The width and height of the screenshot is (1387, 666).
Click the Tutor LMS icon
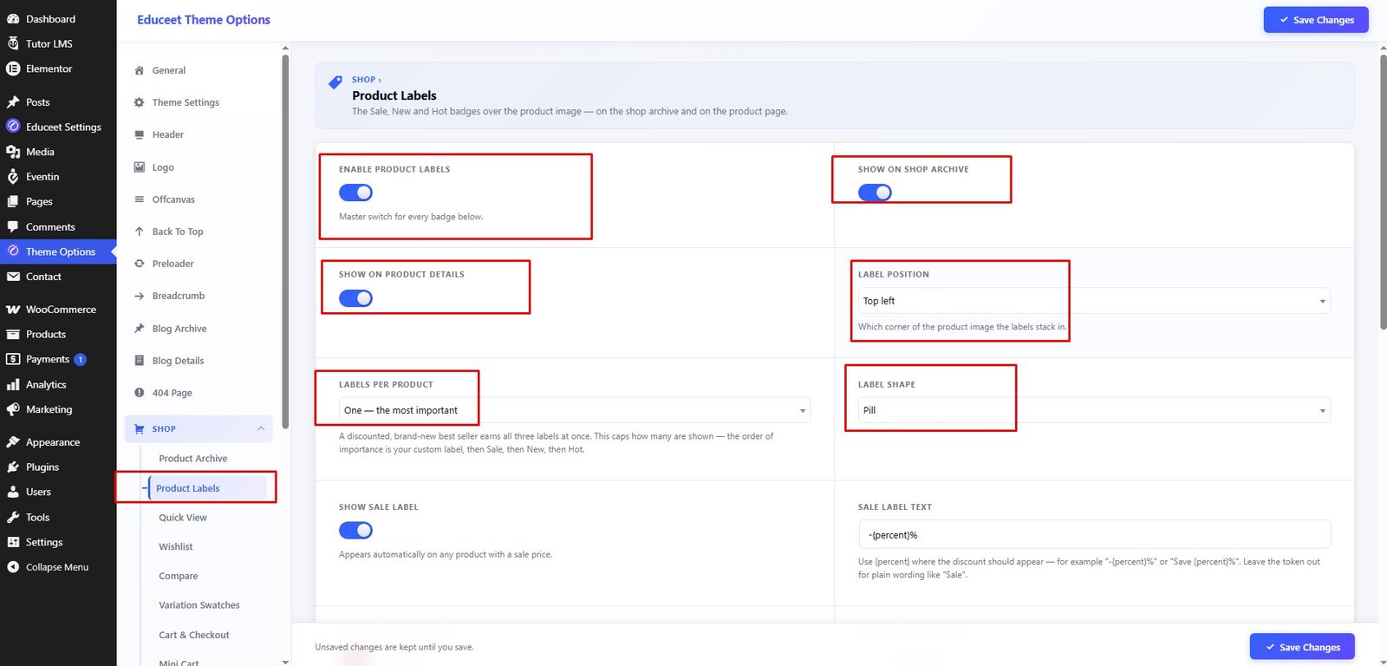tap(13, 43)
